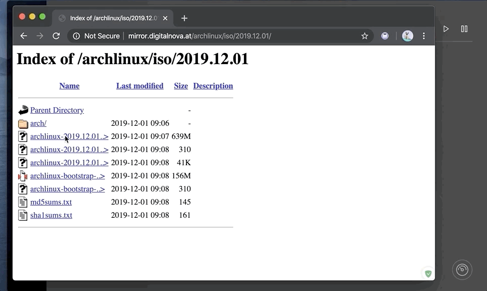Sort listing by Size
The image size is (487, 291).
pyautogui.click(x=181, y=86)
